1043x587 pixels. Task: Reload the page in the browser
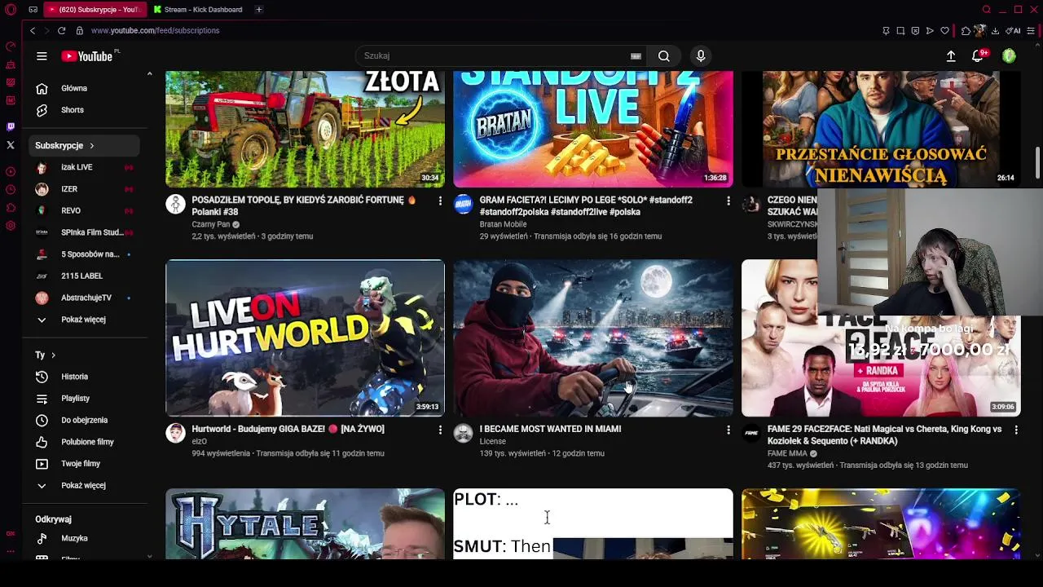point(61,30)
